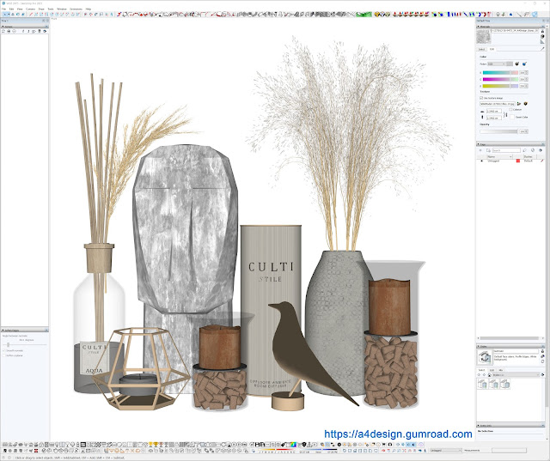Open the Scenes View Options dropdown icon
The height and width of the screenshot is (461, 550).
click(34, 31)
